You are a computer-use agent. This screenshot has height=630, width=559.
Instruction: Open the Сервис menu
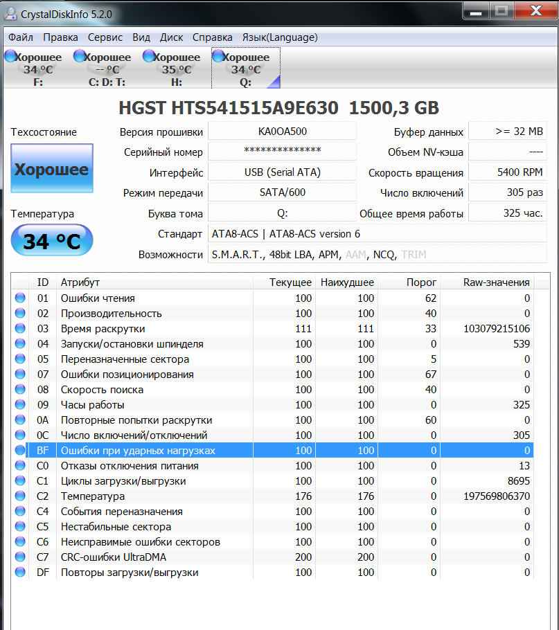[105, 37]
